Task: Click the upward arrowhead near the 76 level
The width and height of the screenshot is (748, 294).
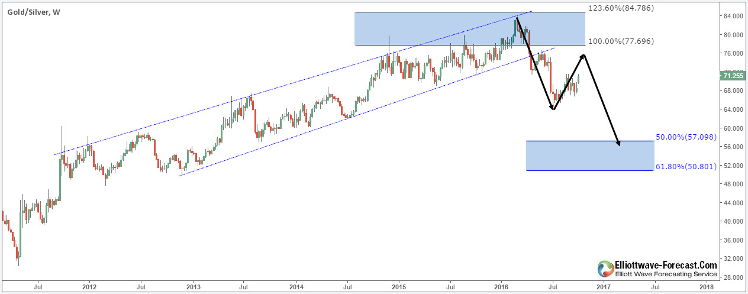Action: point(583,56)
